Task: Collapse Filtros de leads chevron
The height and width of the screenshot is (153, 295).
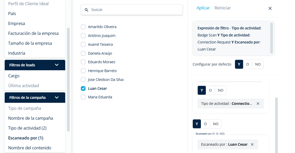Action: click(x=57, y=65)
